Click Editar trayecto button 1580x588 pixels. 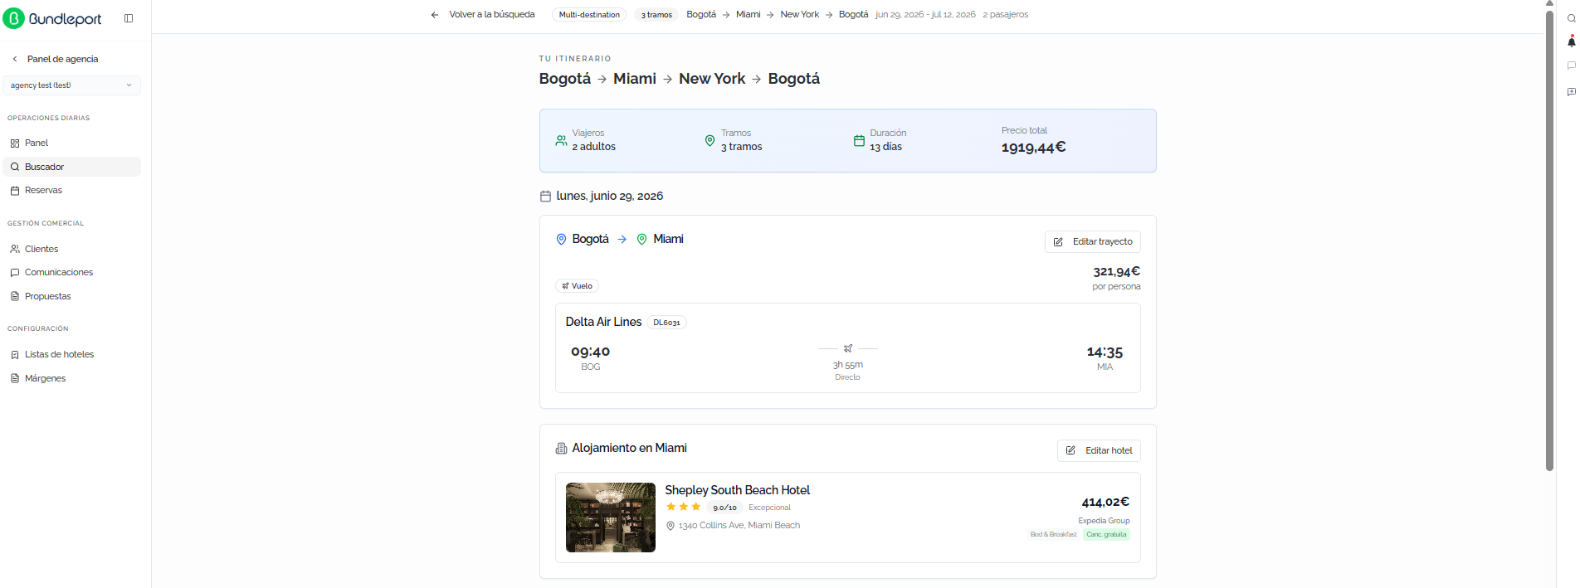point(1092,241)
